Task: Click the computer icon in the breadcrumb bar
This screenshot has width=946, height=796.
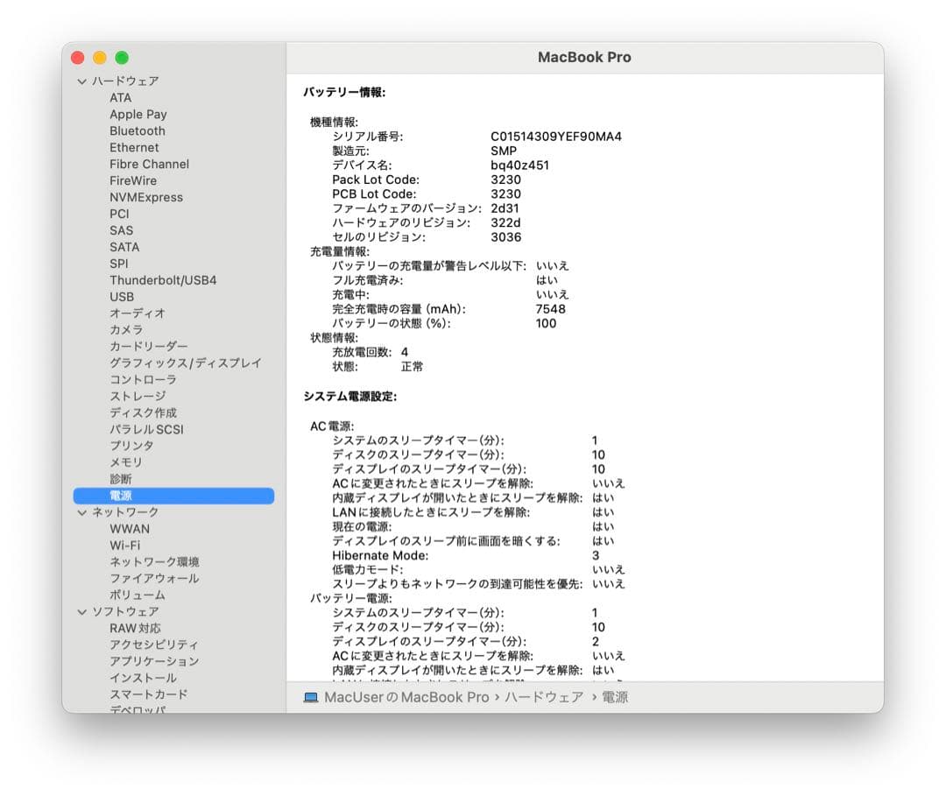Action: point(311,697)
